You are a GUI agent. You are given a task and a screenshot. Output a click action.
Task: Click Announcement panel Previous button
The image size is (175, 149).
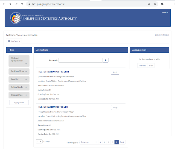point(142,66)
